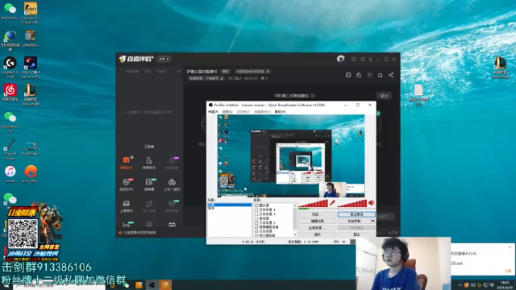Toggle the seventh source checkbox (文字来源)
This screenshot has width=516, height=290.
(256, 231)
